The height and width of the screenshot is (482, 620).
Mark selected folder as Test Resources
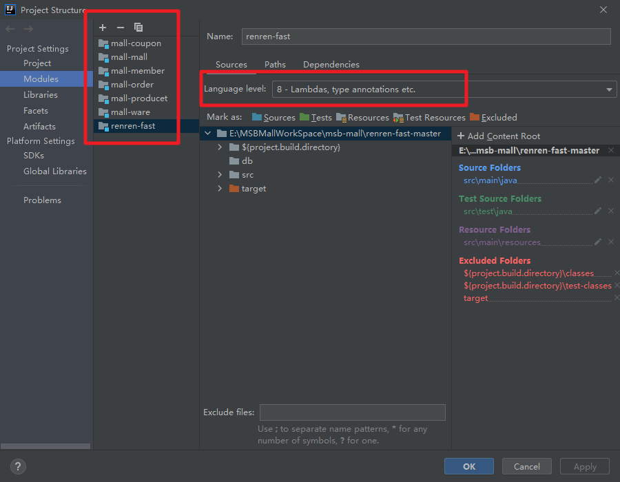point(429,117)
